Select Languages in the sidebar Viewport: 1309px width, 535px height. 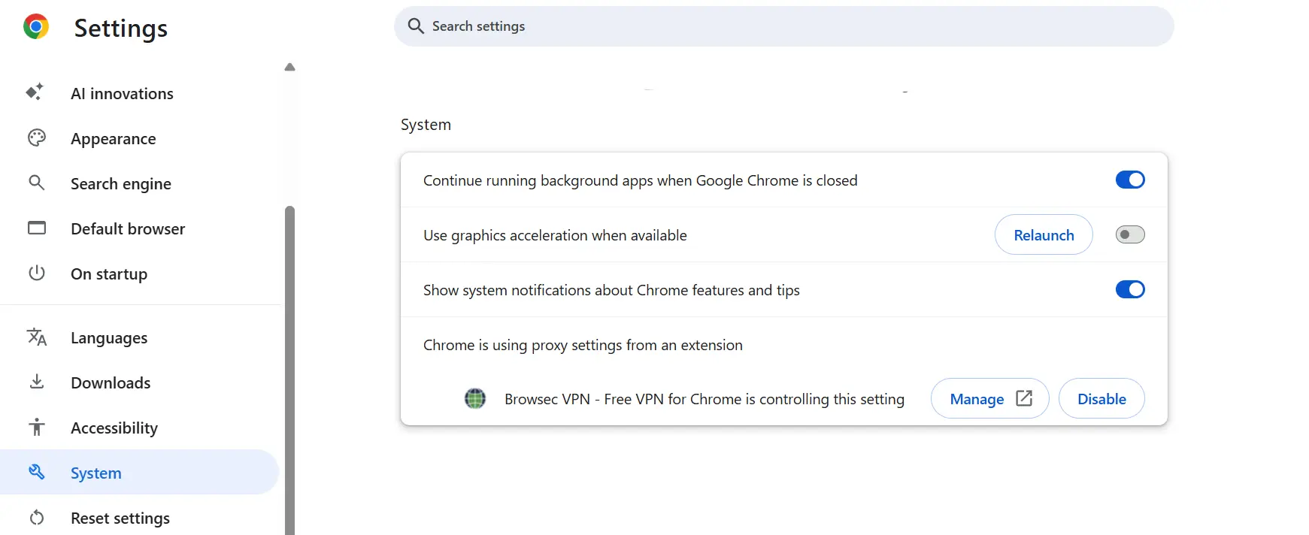(108, 337)
